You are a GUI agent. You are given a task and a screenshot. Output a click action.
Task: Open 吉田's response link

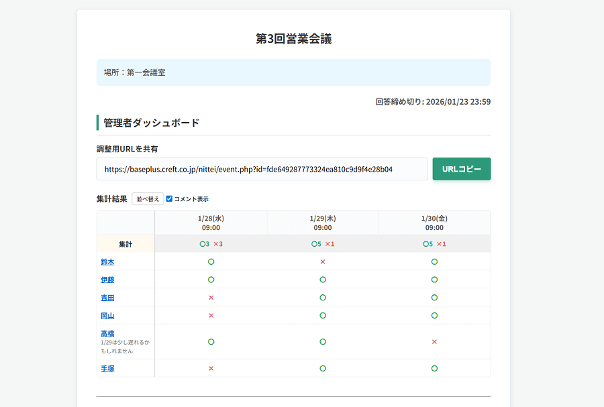(107, 298)
